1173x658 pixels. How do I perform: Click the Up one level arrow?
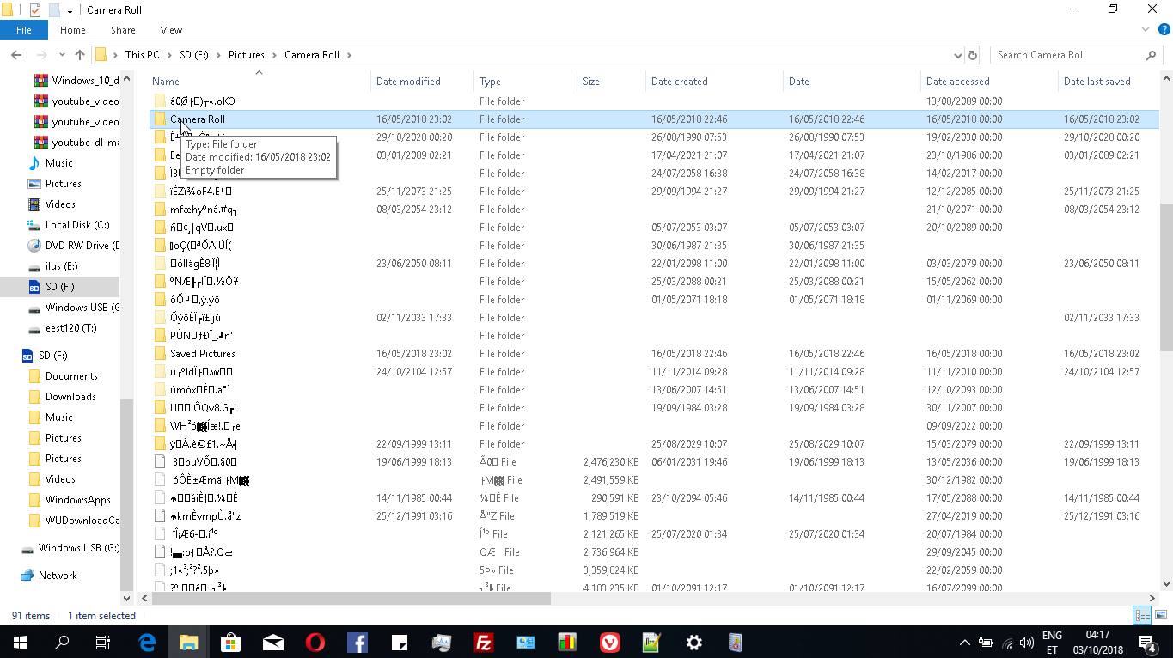click(80, 55)
